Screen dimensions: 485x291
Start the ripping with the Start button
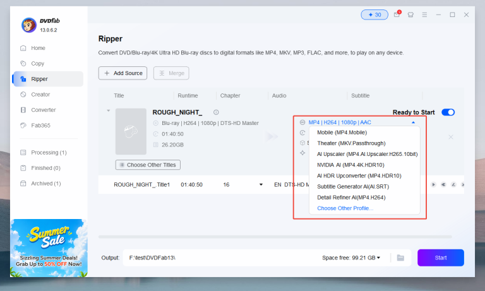(440, 258)
